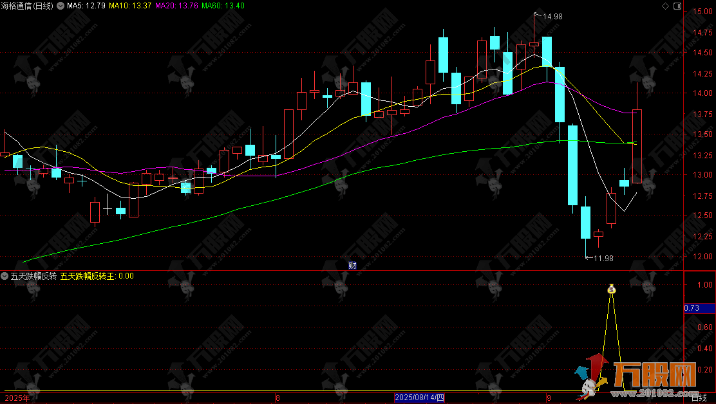Select the MA10: 13.37 moving average label
The width and height of the screenshot is (716, 404).
point(130,6)
